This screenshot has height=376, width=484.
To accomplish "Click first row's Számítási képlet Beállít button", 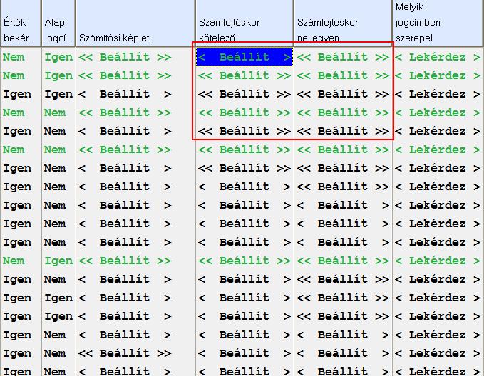I will coord(125,57).
